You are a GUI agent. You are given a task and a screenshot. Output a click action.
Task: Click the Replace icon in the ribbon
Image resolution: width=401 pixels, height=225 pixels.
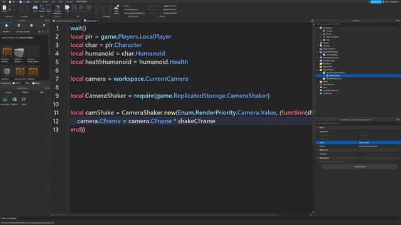coord(42,7)
